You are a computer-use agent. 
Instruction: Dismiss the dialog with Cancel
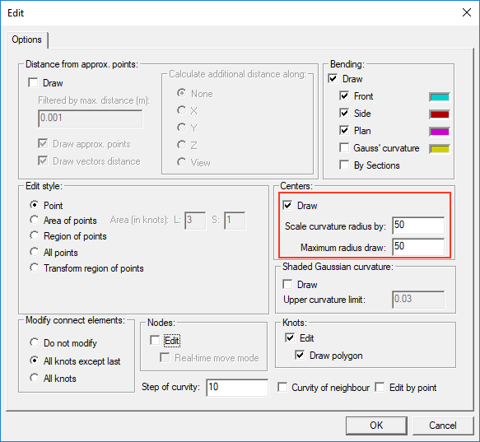tap(443, 426)
